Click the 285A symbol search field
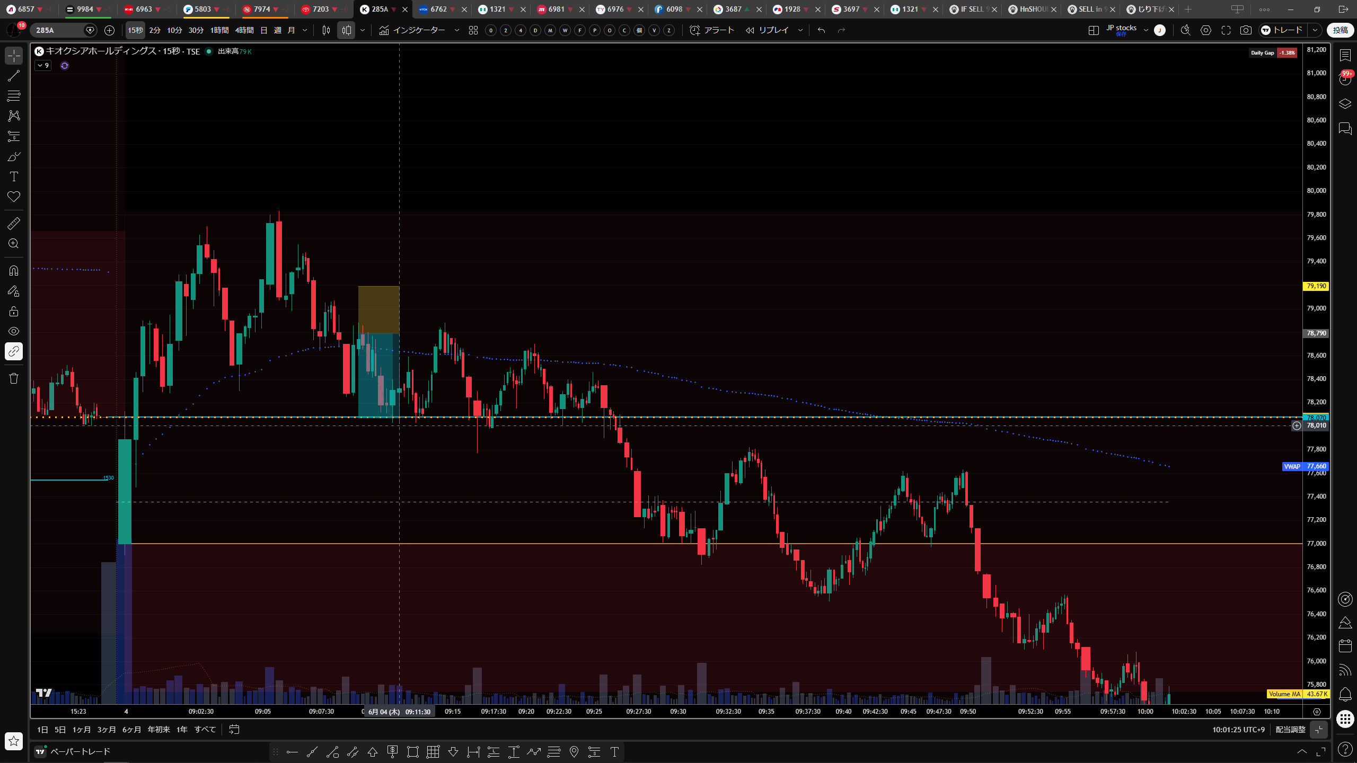 coord(57,30)
